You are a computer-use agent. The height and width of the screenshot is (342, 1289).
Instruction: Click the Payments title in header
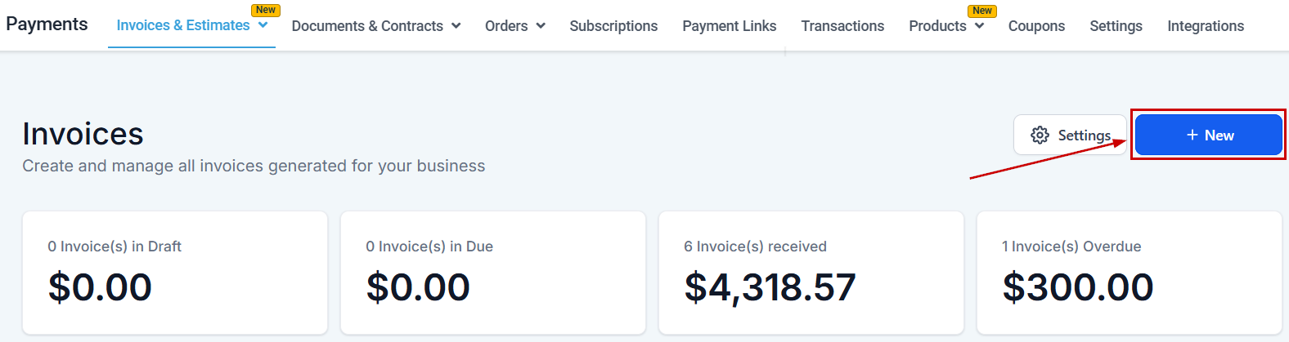click(47, 24)
